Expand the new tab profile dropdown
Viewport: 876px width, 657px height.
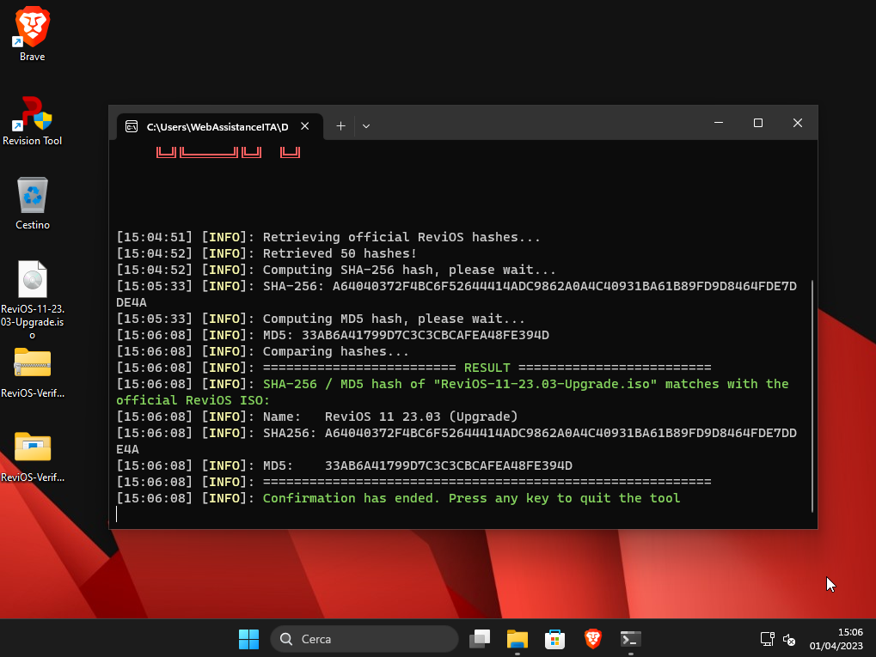[366, 126]
